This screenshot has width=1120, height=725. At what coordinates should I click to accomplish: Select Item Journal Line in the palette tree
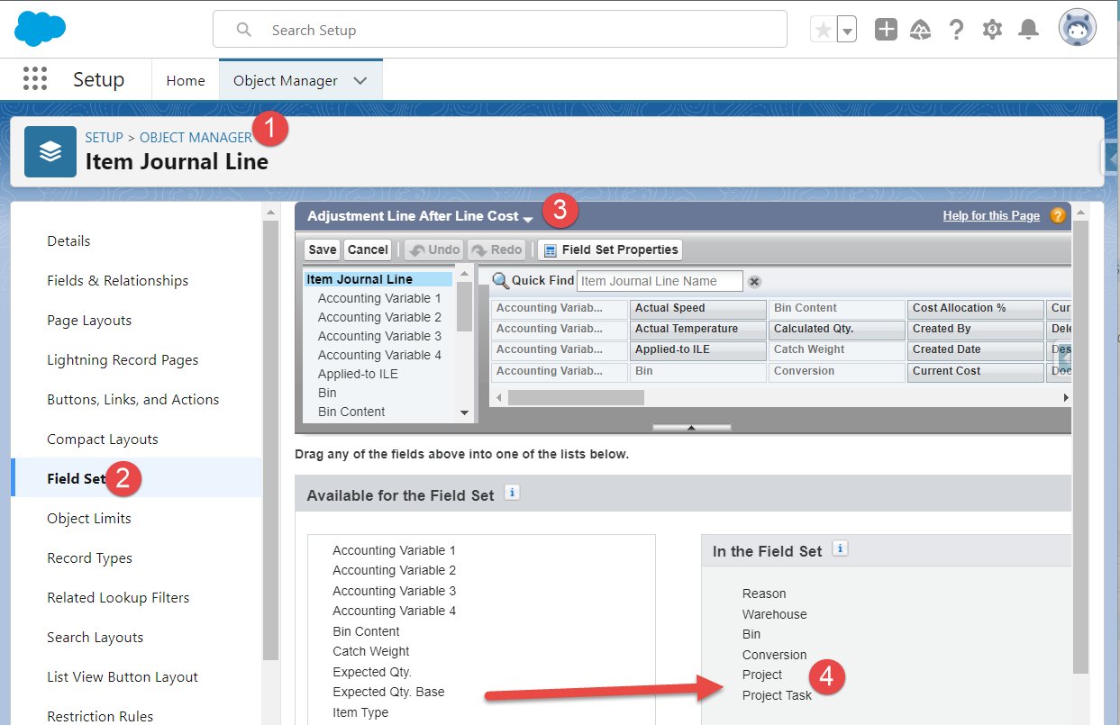378,279
